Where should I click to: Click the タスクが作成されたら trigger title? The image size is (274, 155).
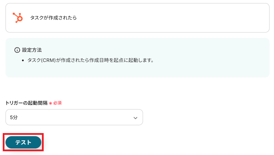tap(53, 18)
